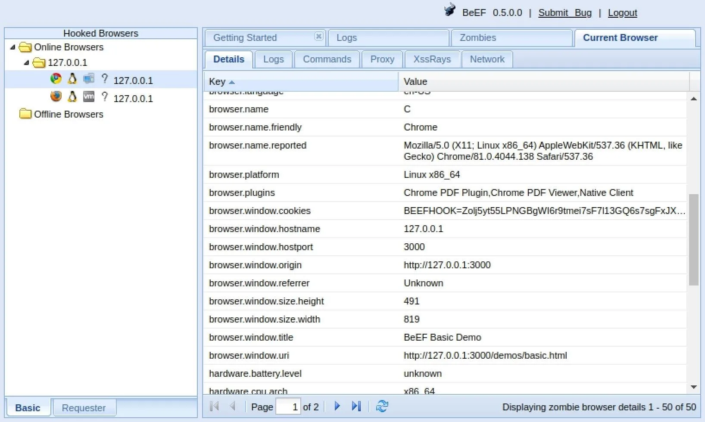Collapse the Online Browsers tree node
This screenshot has width=705, height=422.
pyautogui.click(x=12, y=47)
